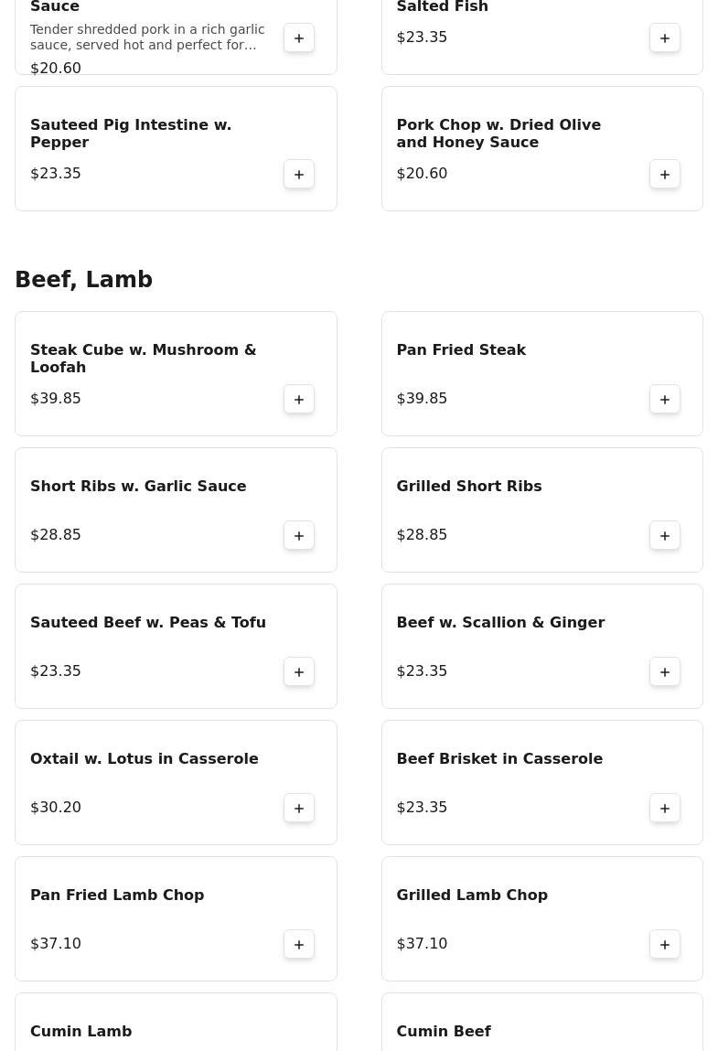The image size is (718, 1051).
Task: Add Sauteed Beef w. Peas & Tofu
Action: tap(299, 671)
